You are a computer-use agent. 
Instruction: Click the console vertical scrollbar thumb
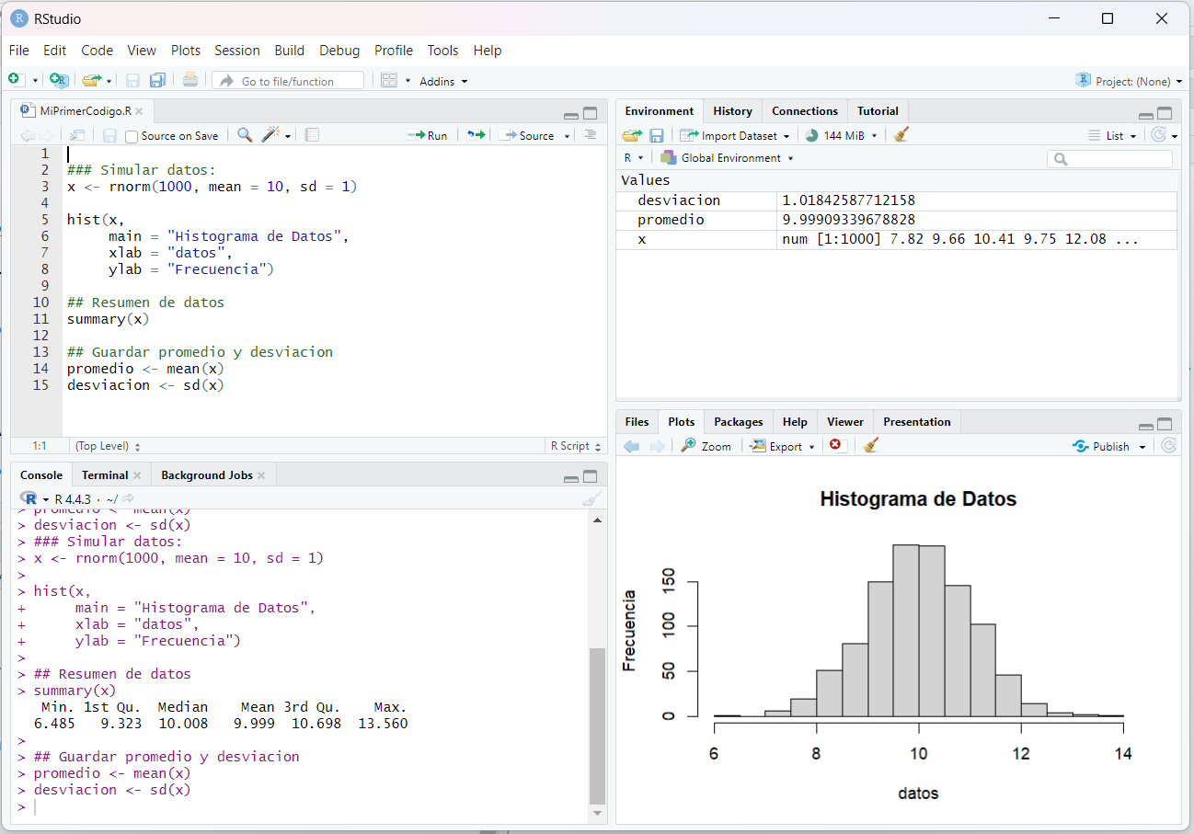[x=598, y=725]
